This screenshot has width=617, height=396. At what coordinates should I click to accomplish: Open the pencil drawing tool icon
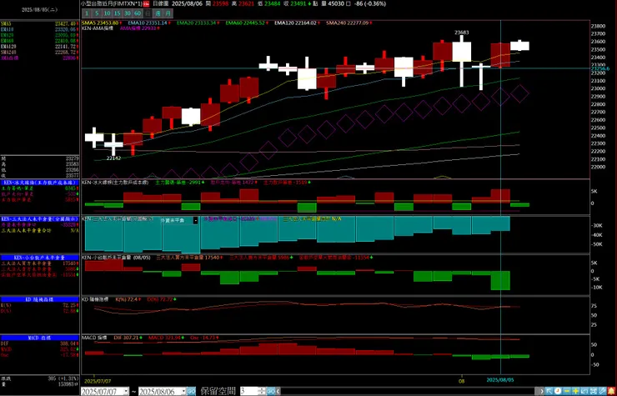603,391
